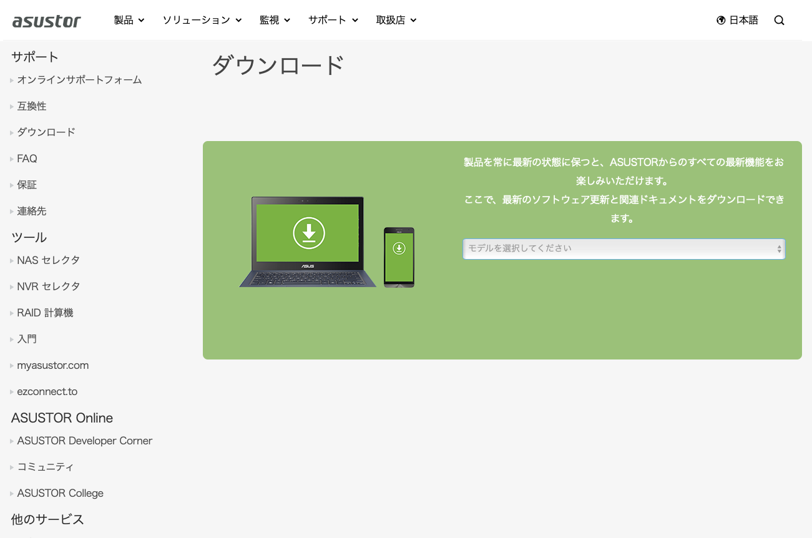
Task: Click the ダウンロード page heading
Action: 278,65
